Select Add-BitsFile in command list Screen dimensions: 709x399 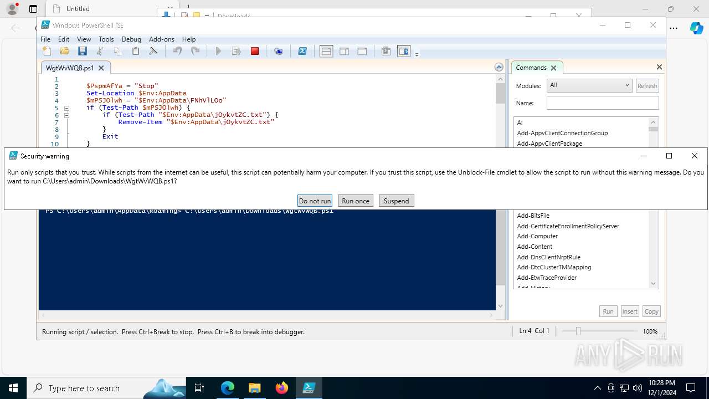pyautogui.click(x=533, y=216)
